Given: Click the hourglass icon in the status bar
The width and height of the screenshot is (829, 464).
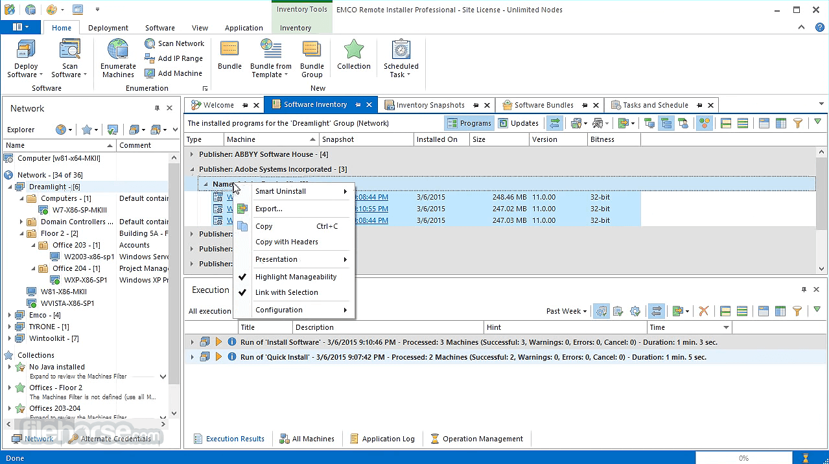Looking at the screenshot, I should [x=806, y=458].
